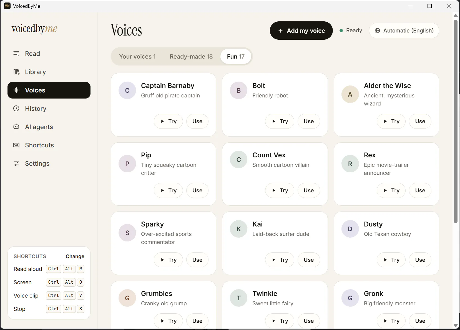Click Change in Shortcuts panel

pos(75,256)
